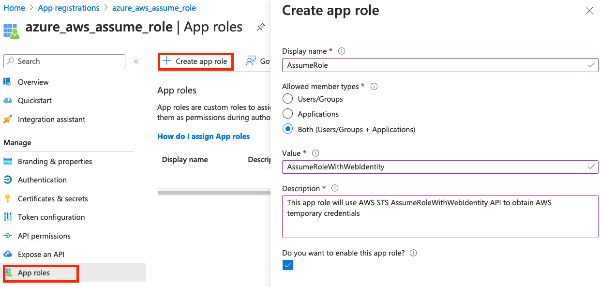600x287 pixels.
Task: Choose Applications as allowed member type
Action: coord(287,114)
